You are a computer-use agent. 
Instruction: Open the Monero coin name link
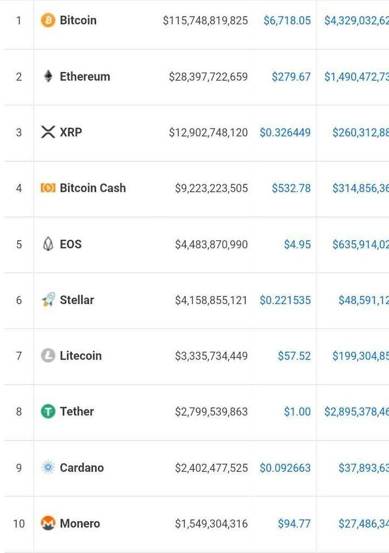coord(80,524)
